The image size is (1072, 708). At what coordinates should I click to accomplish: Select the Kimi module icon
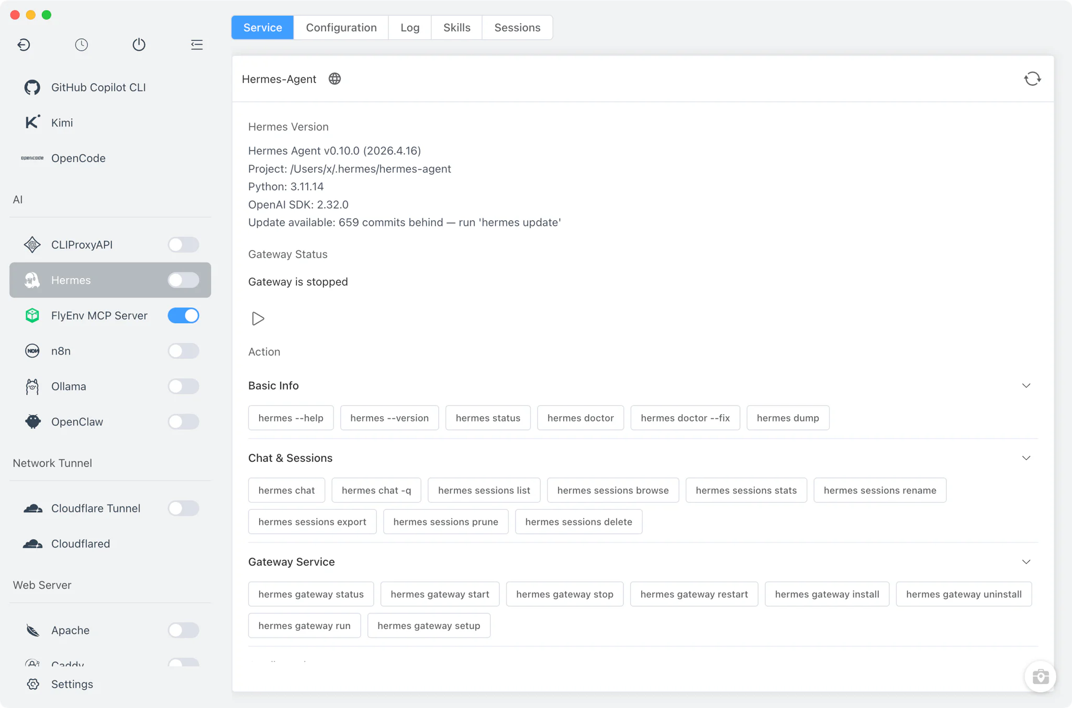32,122
